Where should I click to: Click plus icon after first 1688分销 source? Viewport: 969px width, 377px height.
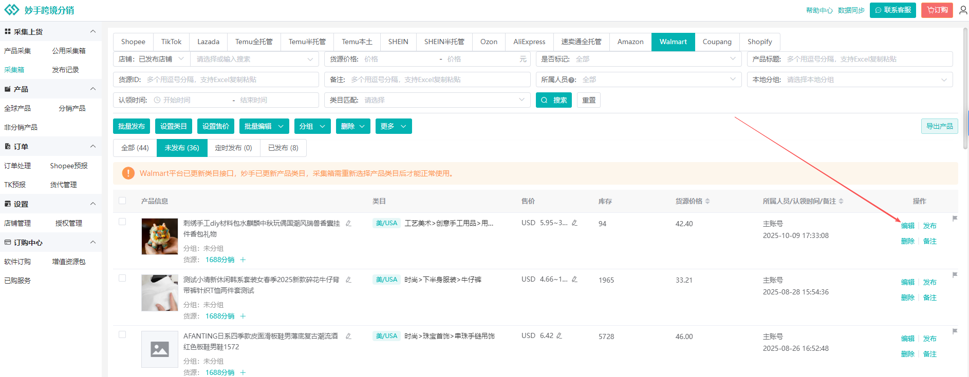point(243,260)
